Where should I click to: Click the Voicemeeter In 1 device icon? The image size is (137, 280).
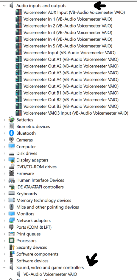coord(18,19)
